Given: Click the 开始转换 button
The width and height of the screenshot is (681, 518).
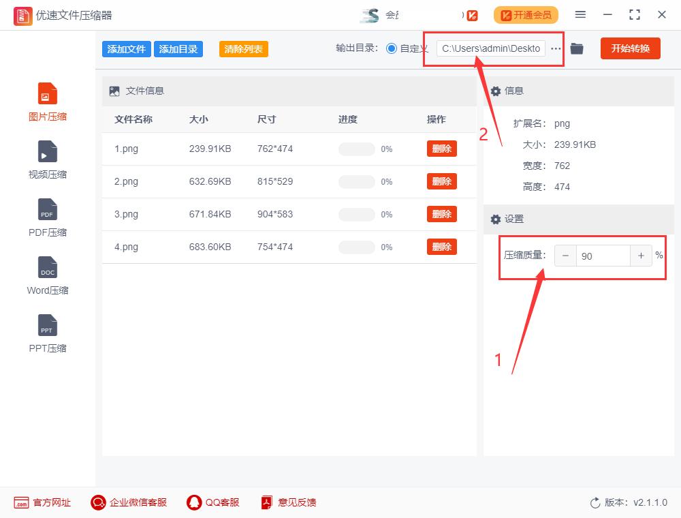Looking at the screenshot, I should click(x=630, y=48).
